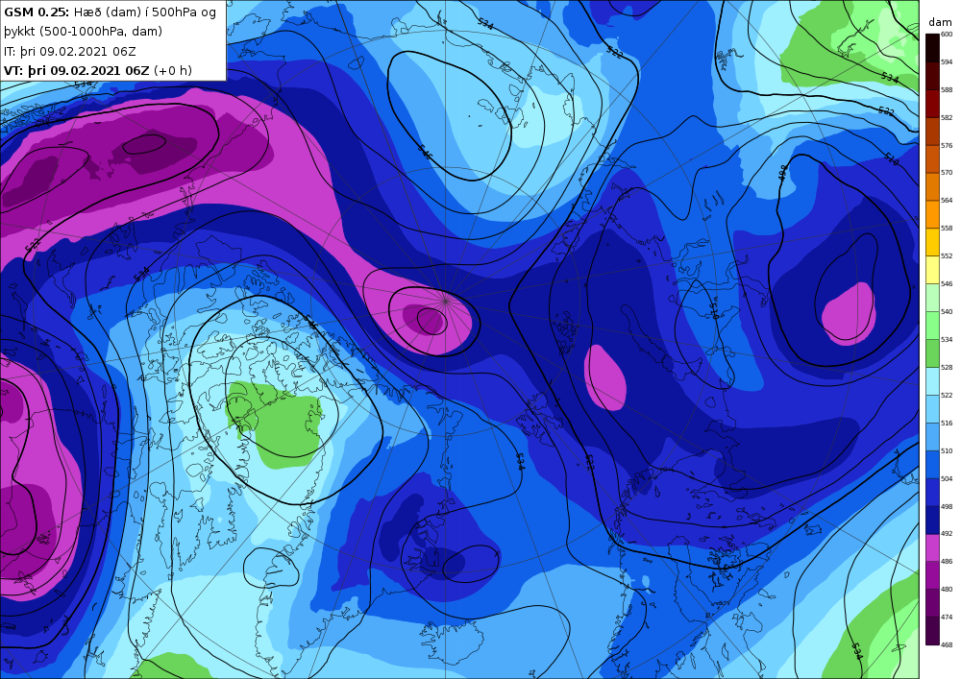Click the text 'þykkt (500-1000hPa, dam)'
Image resolution: width=961 pixels, height=679 pixels.
click(83, 32)
